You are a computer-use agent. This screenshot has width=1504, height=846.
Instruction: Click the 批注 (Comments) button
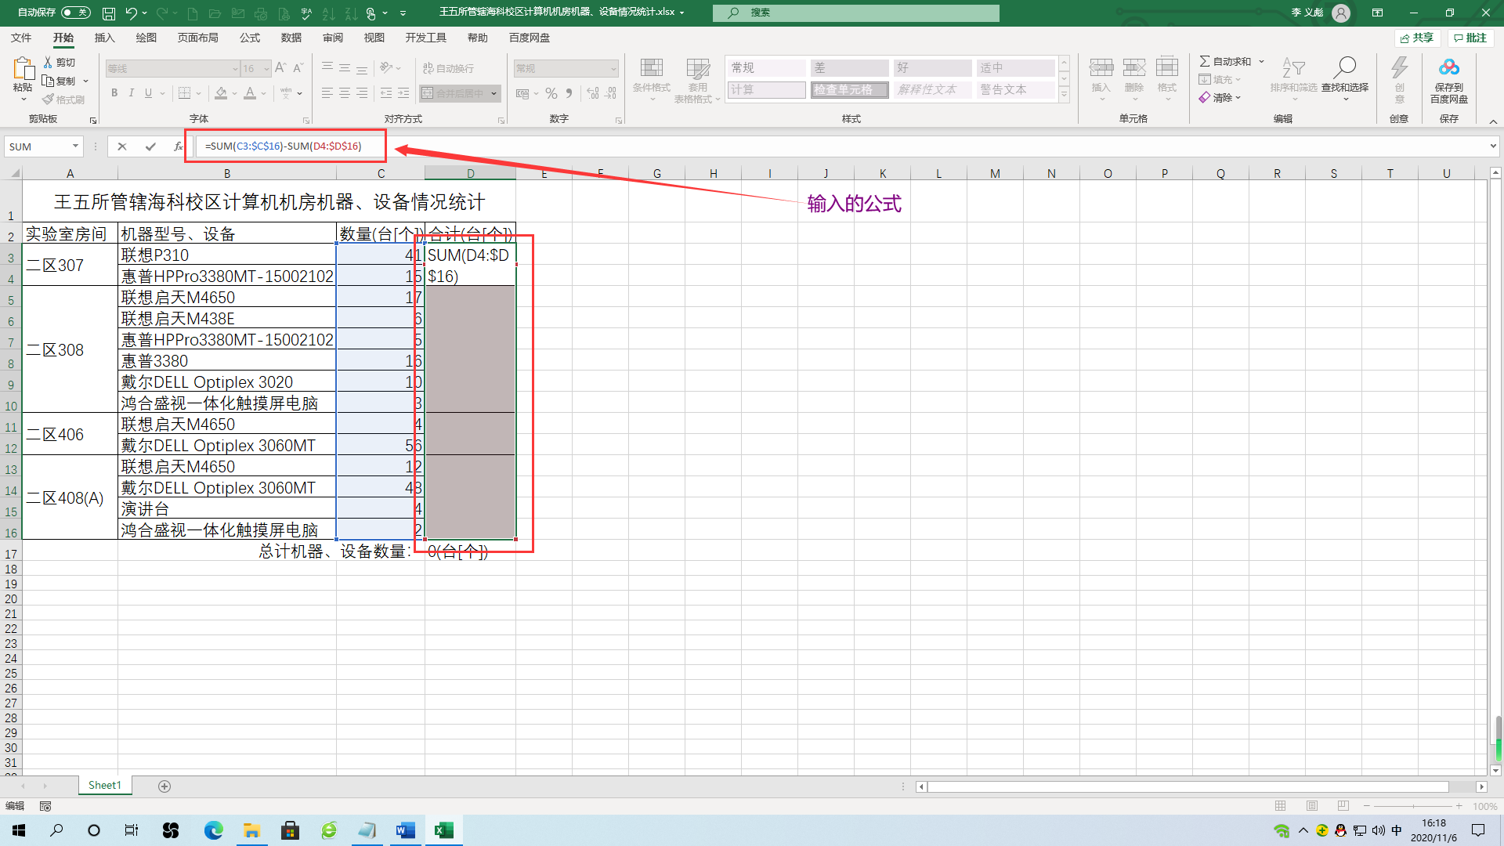tap(1470, 38)
